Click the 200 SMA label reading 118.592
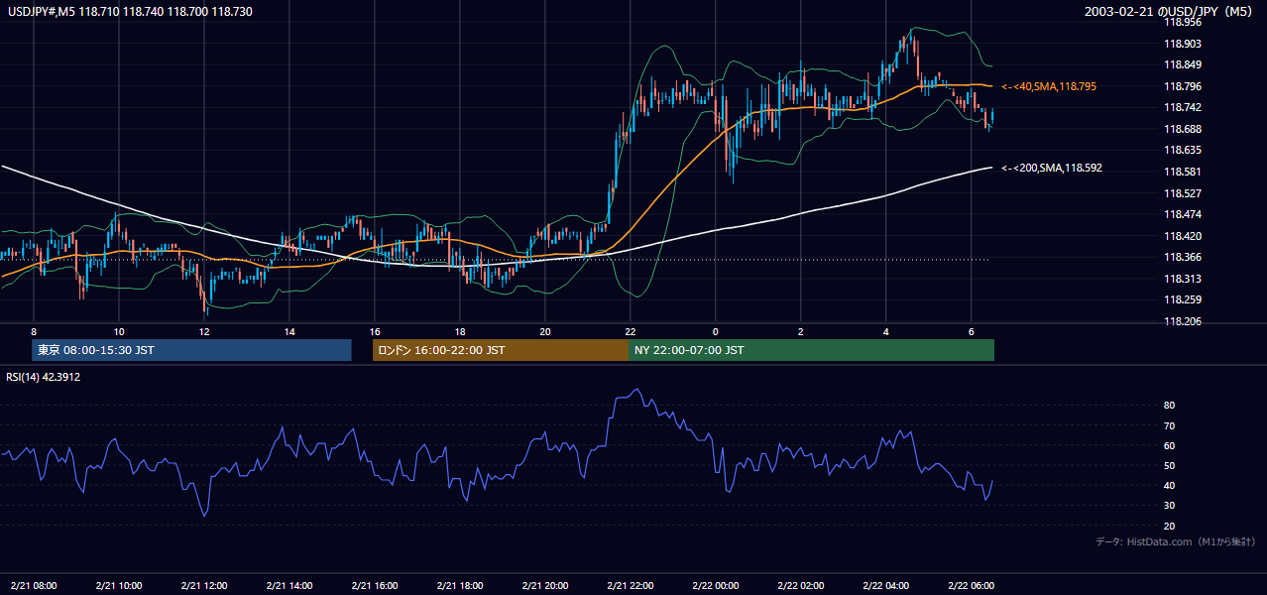1267x595 pixels. 1052,168
